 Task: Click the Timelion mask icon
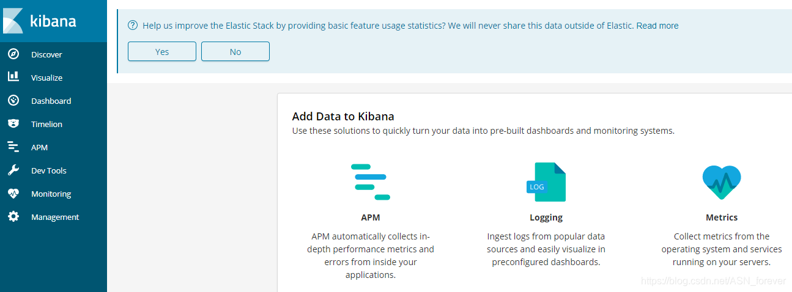tap(13, 123)
